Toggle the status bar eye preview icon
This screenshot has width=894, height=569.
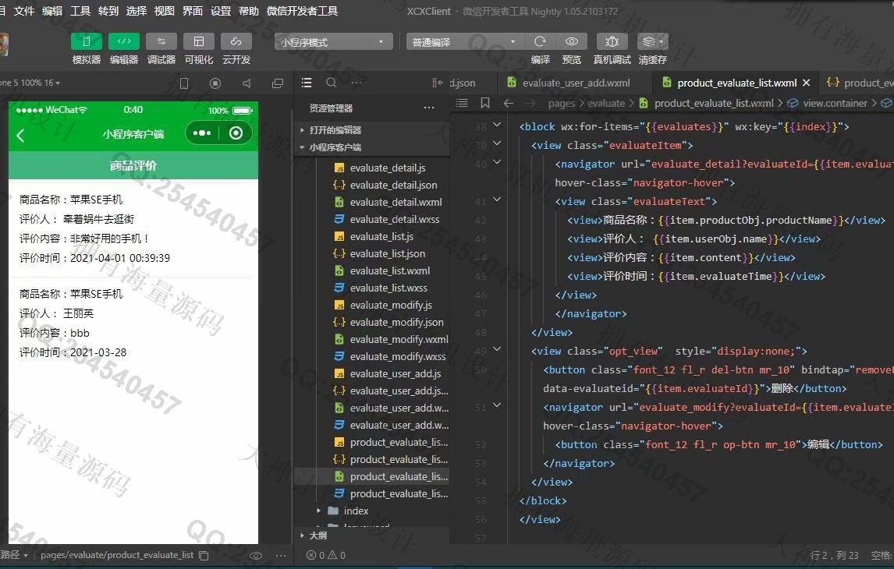(256, 555)
